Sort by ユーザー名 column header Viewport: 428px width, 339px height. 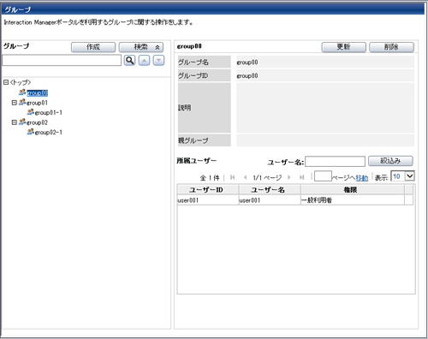tap(270, 190)
